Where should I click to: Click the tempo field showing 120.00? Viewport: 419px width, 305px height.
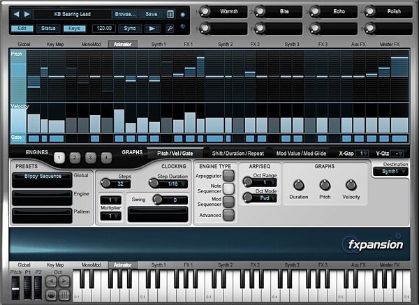click(104, 29)
